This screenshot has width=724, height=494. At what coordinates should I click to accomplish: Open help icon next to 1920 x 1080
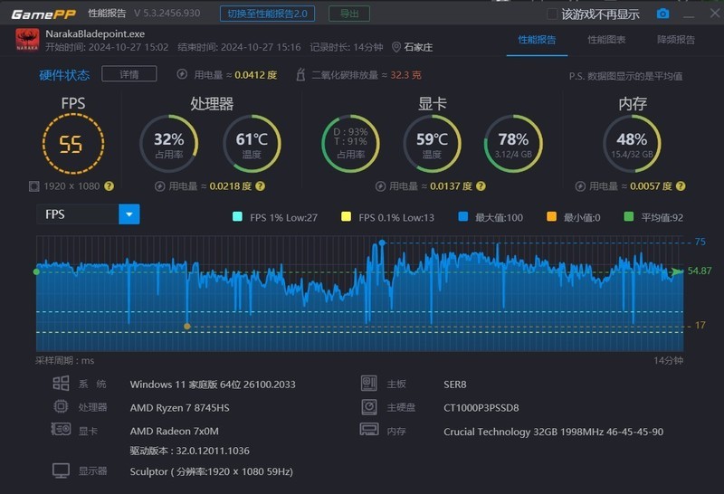[x=109, y=186]
